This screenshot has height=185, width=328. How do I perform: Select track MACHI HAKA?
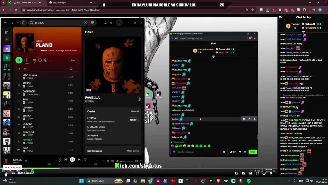click(48, 76)
